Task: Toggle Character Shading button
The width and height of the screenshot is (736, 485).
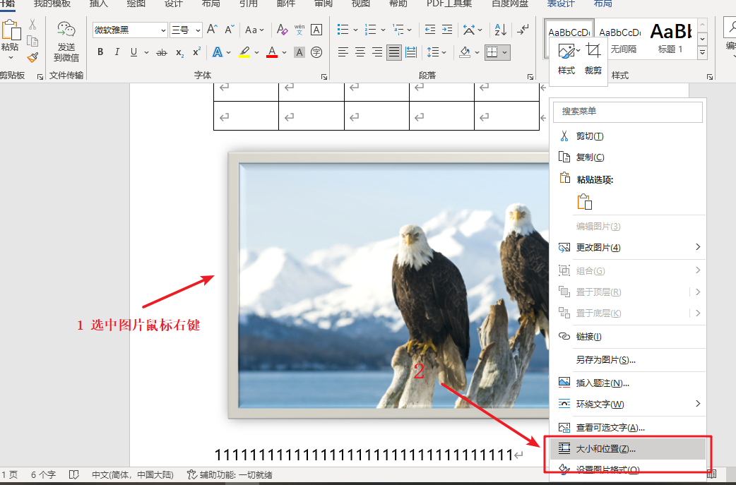Action: (299, 52)
